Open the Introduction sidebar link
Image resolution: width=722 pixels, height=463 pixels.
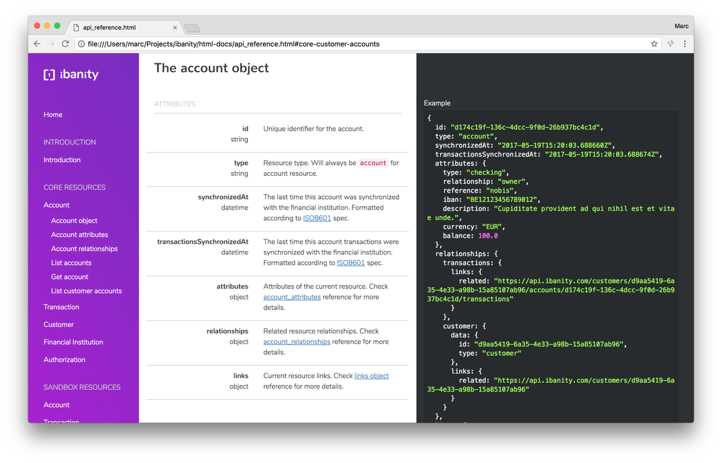click(x=62, y=160)
